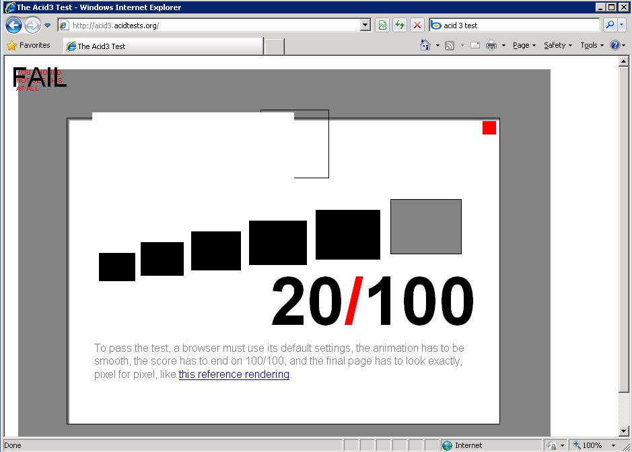Click the Read Mail icon
Viewport: 632px width, 452px height.
coord(475,45)
